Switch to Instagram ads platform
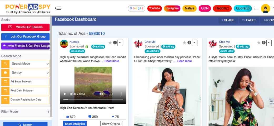Viewport: 274px width, 126px height. 172,8
